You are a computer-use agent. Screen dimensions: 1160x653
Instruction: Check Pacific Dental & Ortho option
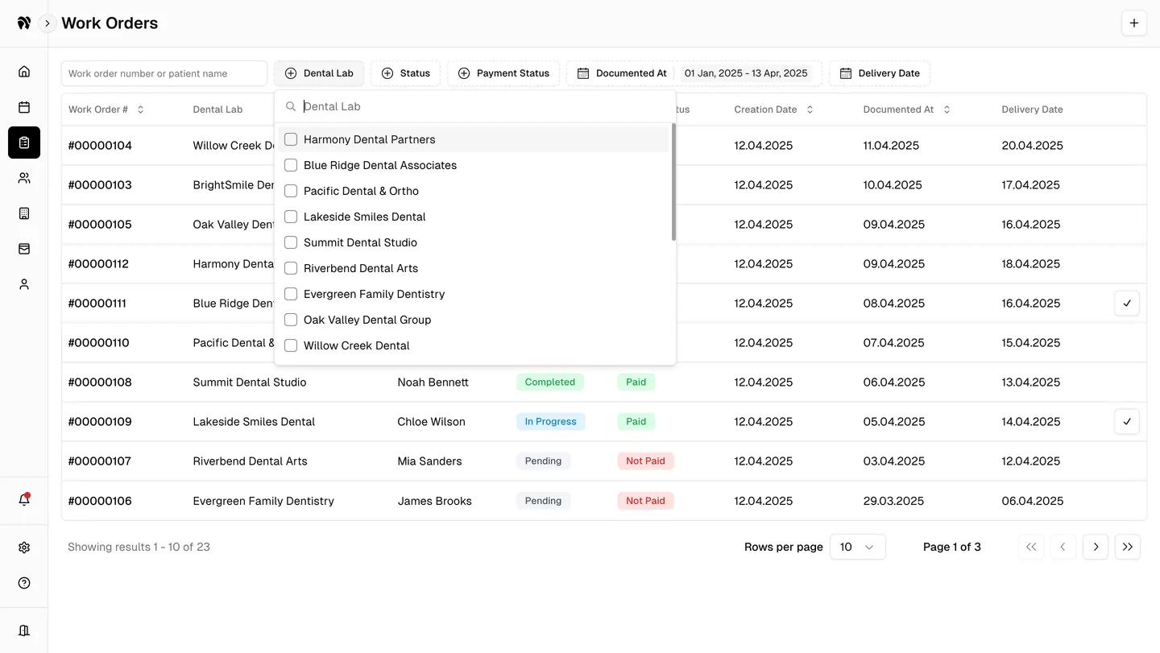pyautogui.click(x=291, y=191)
